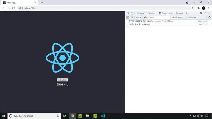
Task: Open Chrome's three-dot menu
Action: click(209, 8)
